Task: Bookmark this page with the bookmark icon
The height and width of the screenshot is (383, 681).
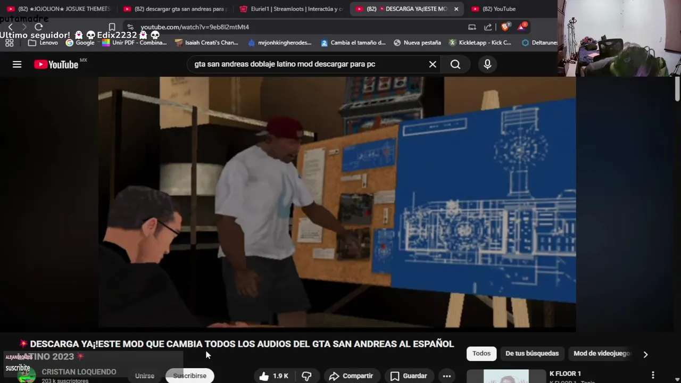Action: pyautogui.click(x=112, y=27)
